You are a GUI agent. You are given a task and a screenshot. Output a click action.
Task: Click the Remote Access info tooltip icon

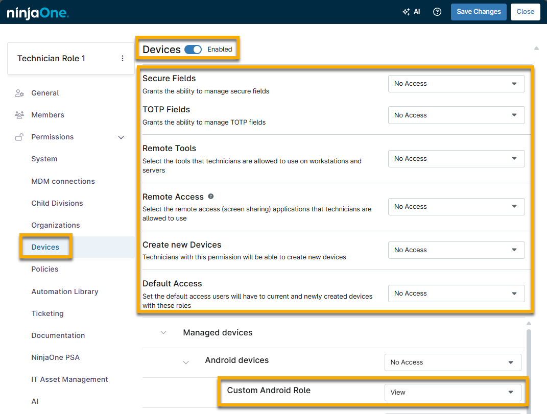pyautogui.click(x=211, y=197)
